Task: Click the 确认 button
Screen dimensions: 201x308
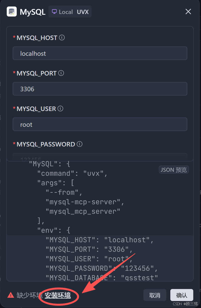Action: pos(182,295)
